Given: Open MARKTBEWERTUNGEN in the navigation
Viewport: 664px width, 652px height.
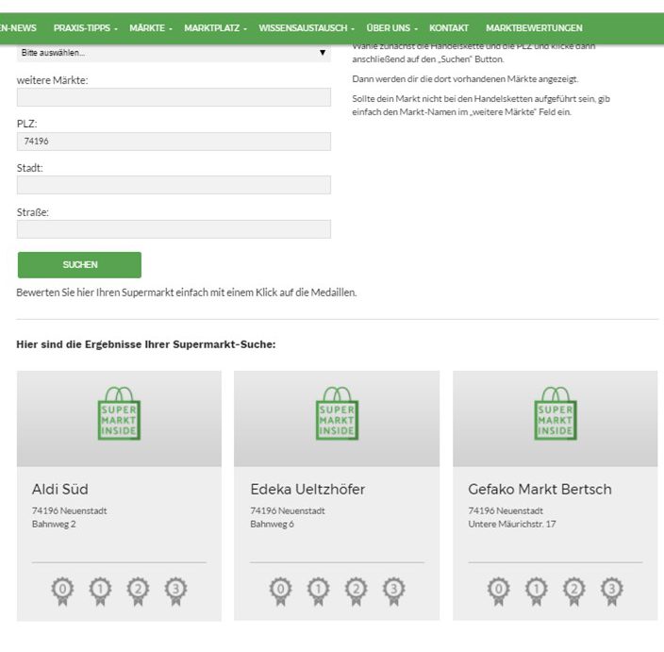Looking at the screenshot, I should coord(534,28).
